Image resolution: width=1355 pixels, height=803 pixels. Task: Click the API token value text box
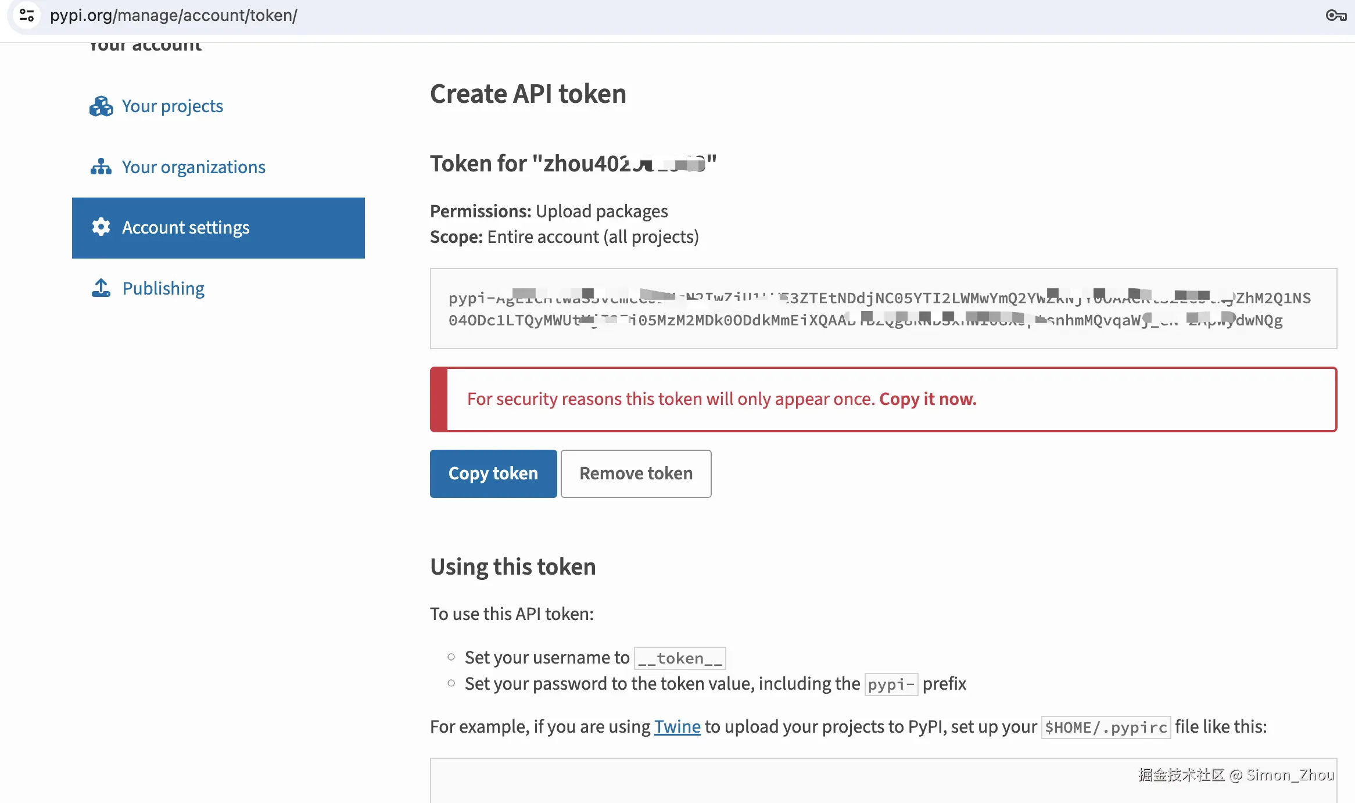tap(883, 309)
